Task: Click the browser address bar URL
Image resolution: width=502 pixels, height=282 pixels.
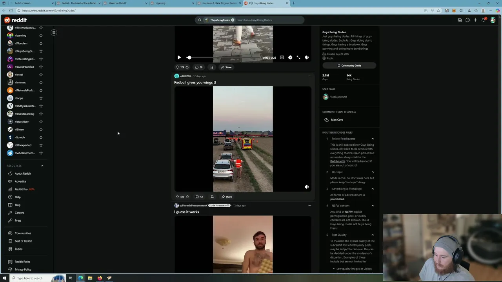Action: tap(49, 11)
